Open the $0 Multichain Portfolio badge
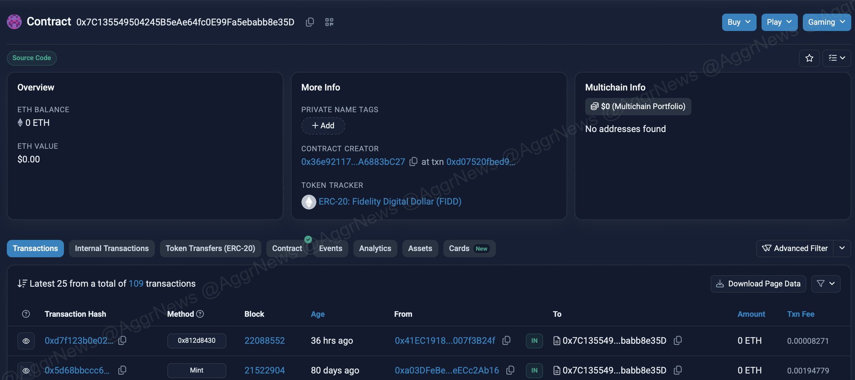This screenshot has width=855, height=380. click(638, 107)
